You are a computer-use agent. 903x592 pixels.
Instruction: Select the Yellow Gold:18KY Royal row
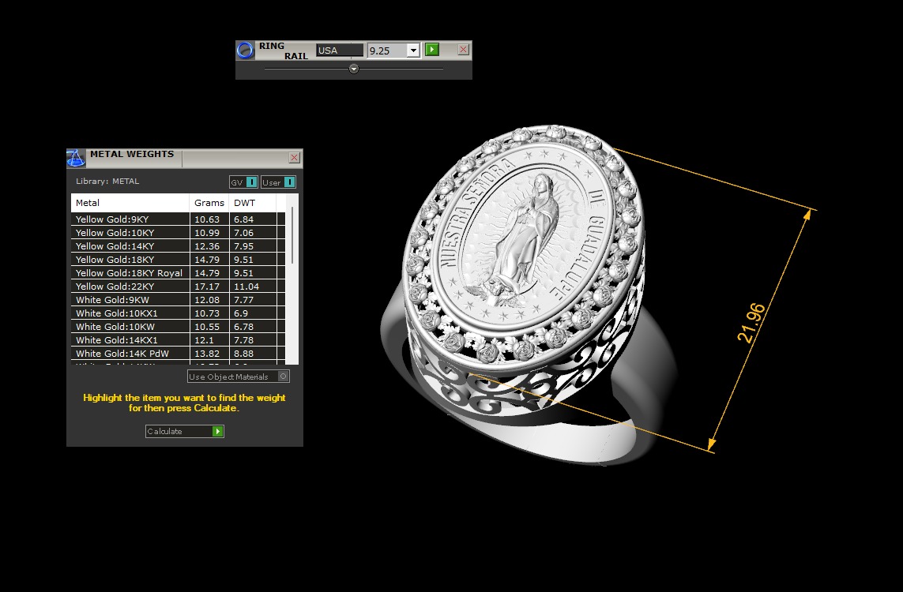pyautogui.click(x=178, y=272)
